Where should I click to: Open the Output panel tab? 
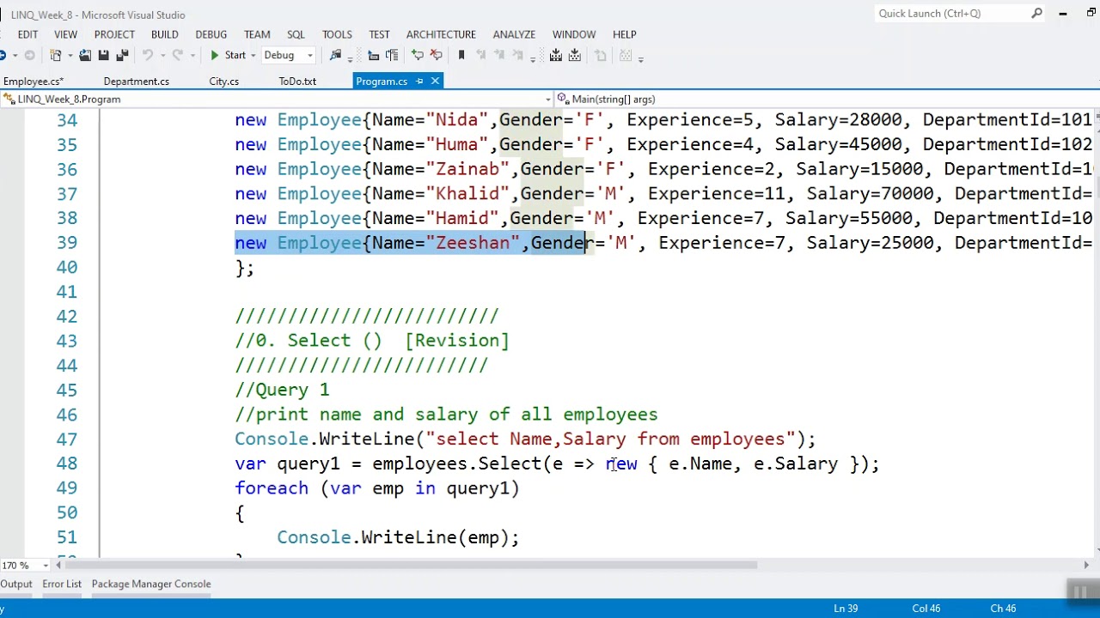click(x=16, y=584)
